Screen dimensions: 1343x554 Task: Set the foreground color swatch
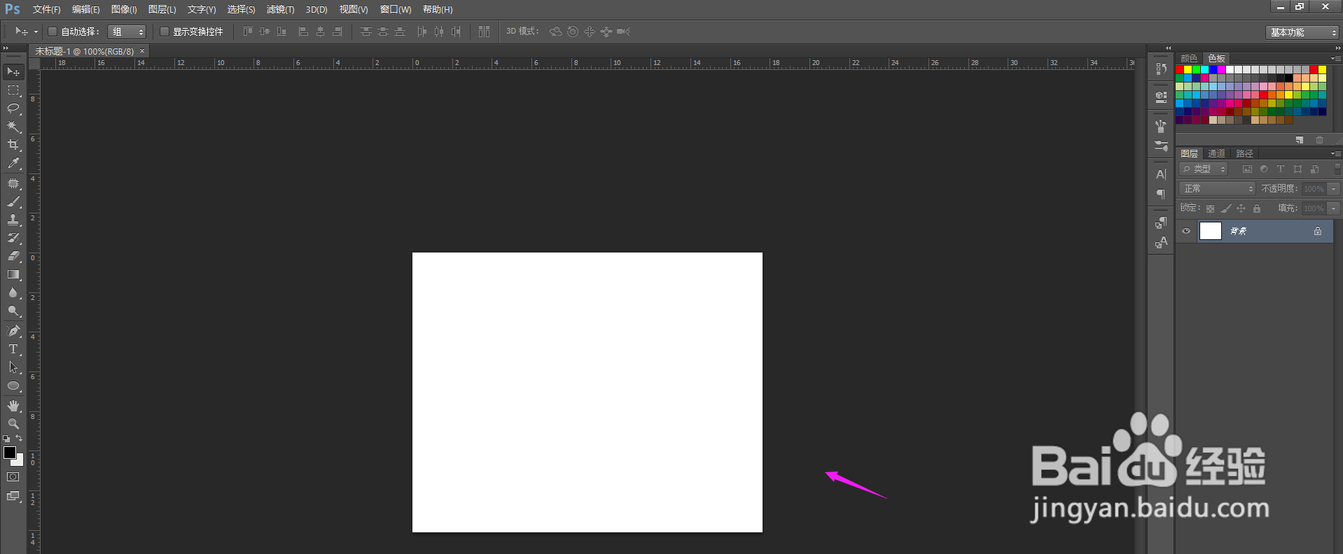[10, 453]
